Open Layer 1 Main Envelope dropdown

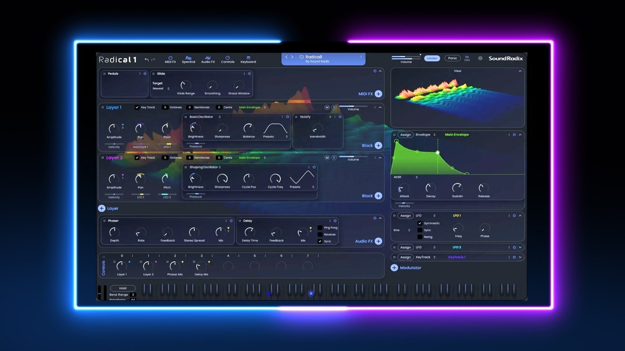[252, 107]
